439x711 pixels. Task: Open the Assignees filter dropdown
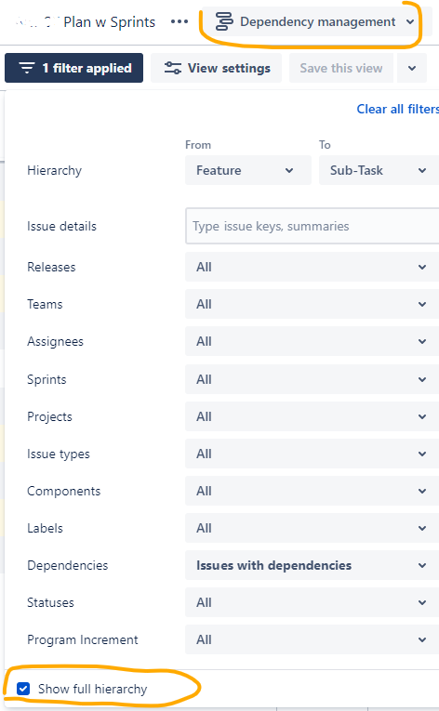pos(312,341)
